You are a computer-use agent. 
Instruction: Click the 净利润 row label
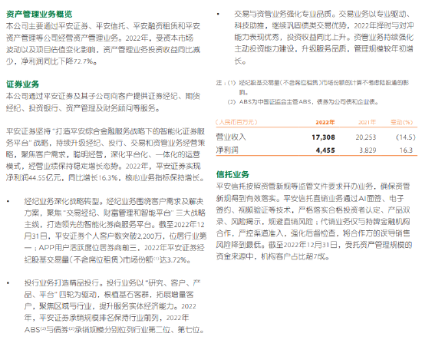(x=227, y=150)
